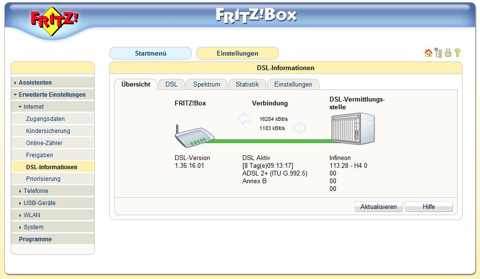Select DSL-Informationen in the sidebar

tap(53, 167)
